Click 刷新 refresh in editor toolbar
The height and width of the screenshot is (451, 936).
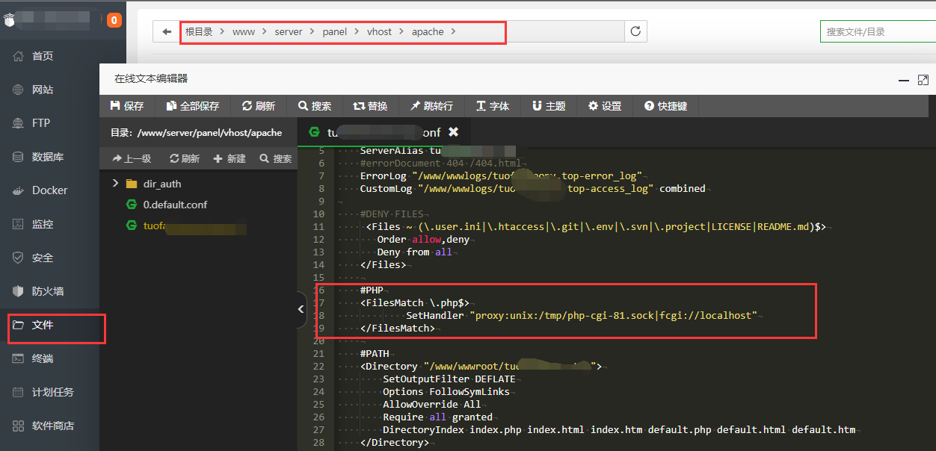pyautogui.click(x=259, y=106)
